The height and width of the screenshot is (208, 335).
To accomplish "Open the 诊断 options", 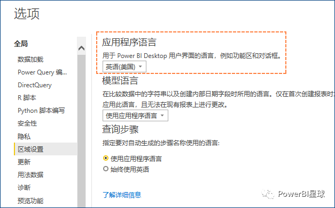I will click(24, 188).
